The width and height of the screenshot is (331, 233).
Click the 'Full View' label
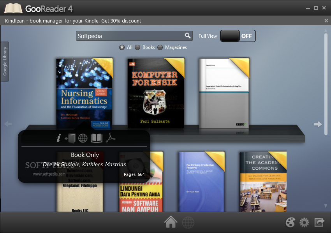[x=208, y=36]
